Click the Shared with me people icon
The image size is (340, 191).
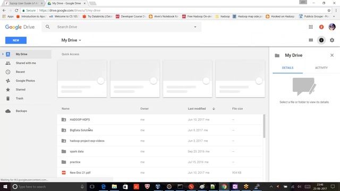pos(8,63)
